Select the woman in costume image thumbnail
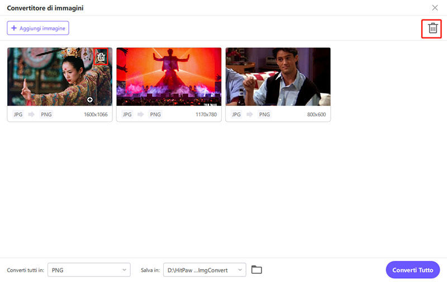 click(x=60, y=77)
